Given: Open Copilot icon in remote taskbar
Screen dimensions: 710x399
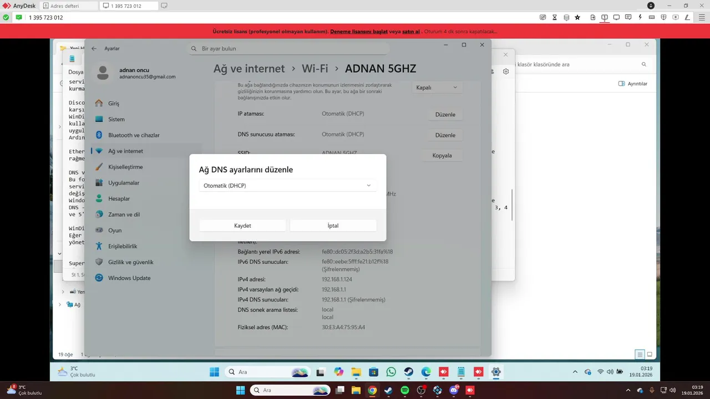Looking at the screenshot, I should [x=338, y=372].
